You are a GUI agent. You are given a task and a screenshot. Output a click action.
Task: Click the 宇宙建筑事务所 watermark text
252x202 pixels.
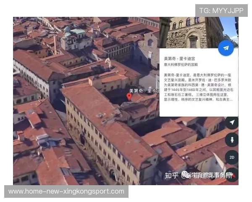pyautogui.click(x=208, y=175)
